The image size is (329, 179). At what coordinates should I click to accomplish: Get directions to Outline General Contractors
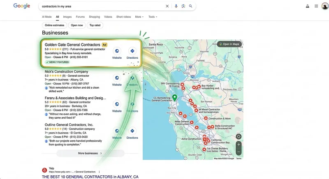pos(132,131)
